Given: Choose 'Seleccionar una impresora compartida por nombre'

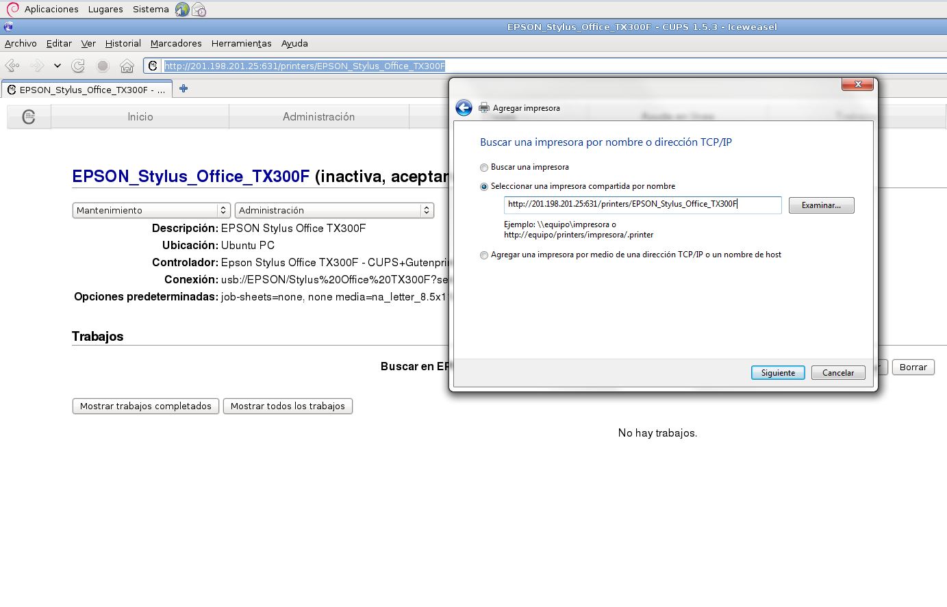Looking at the screenshot, I should coord(484,187).
